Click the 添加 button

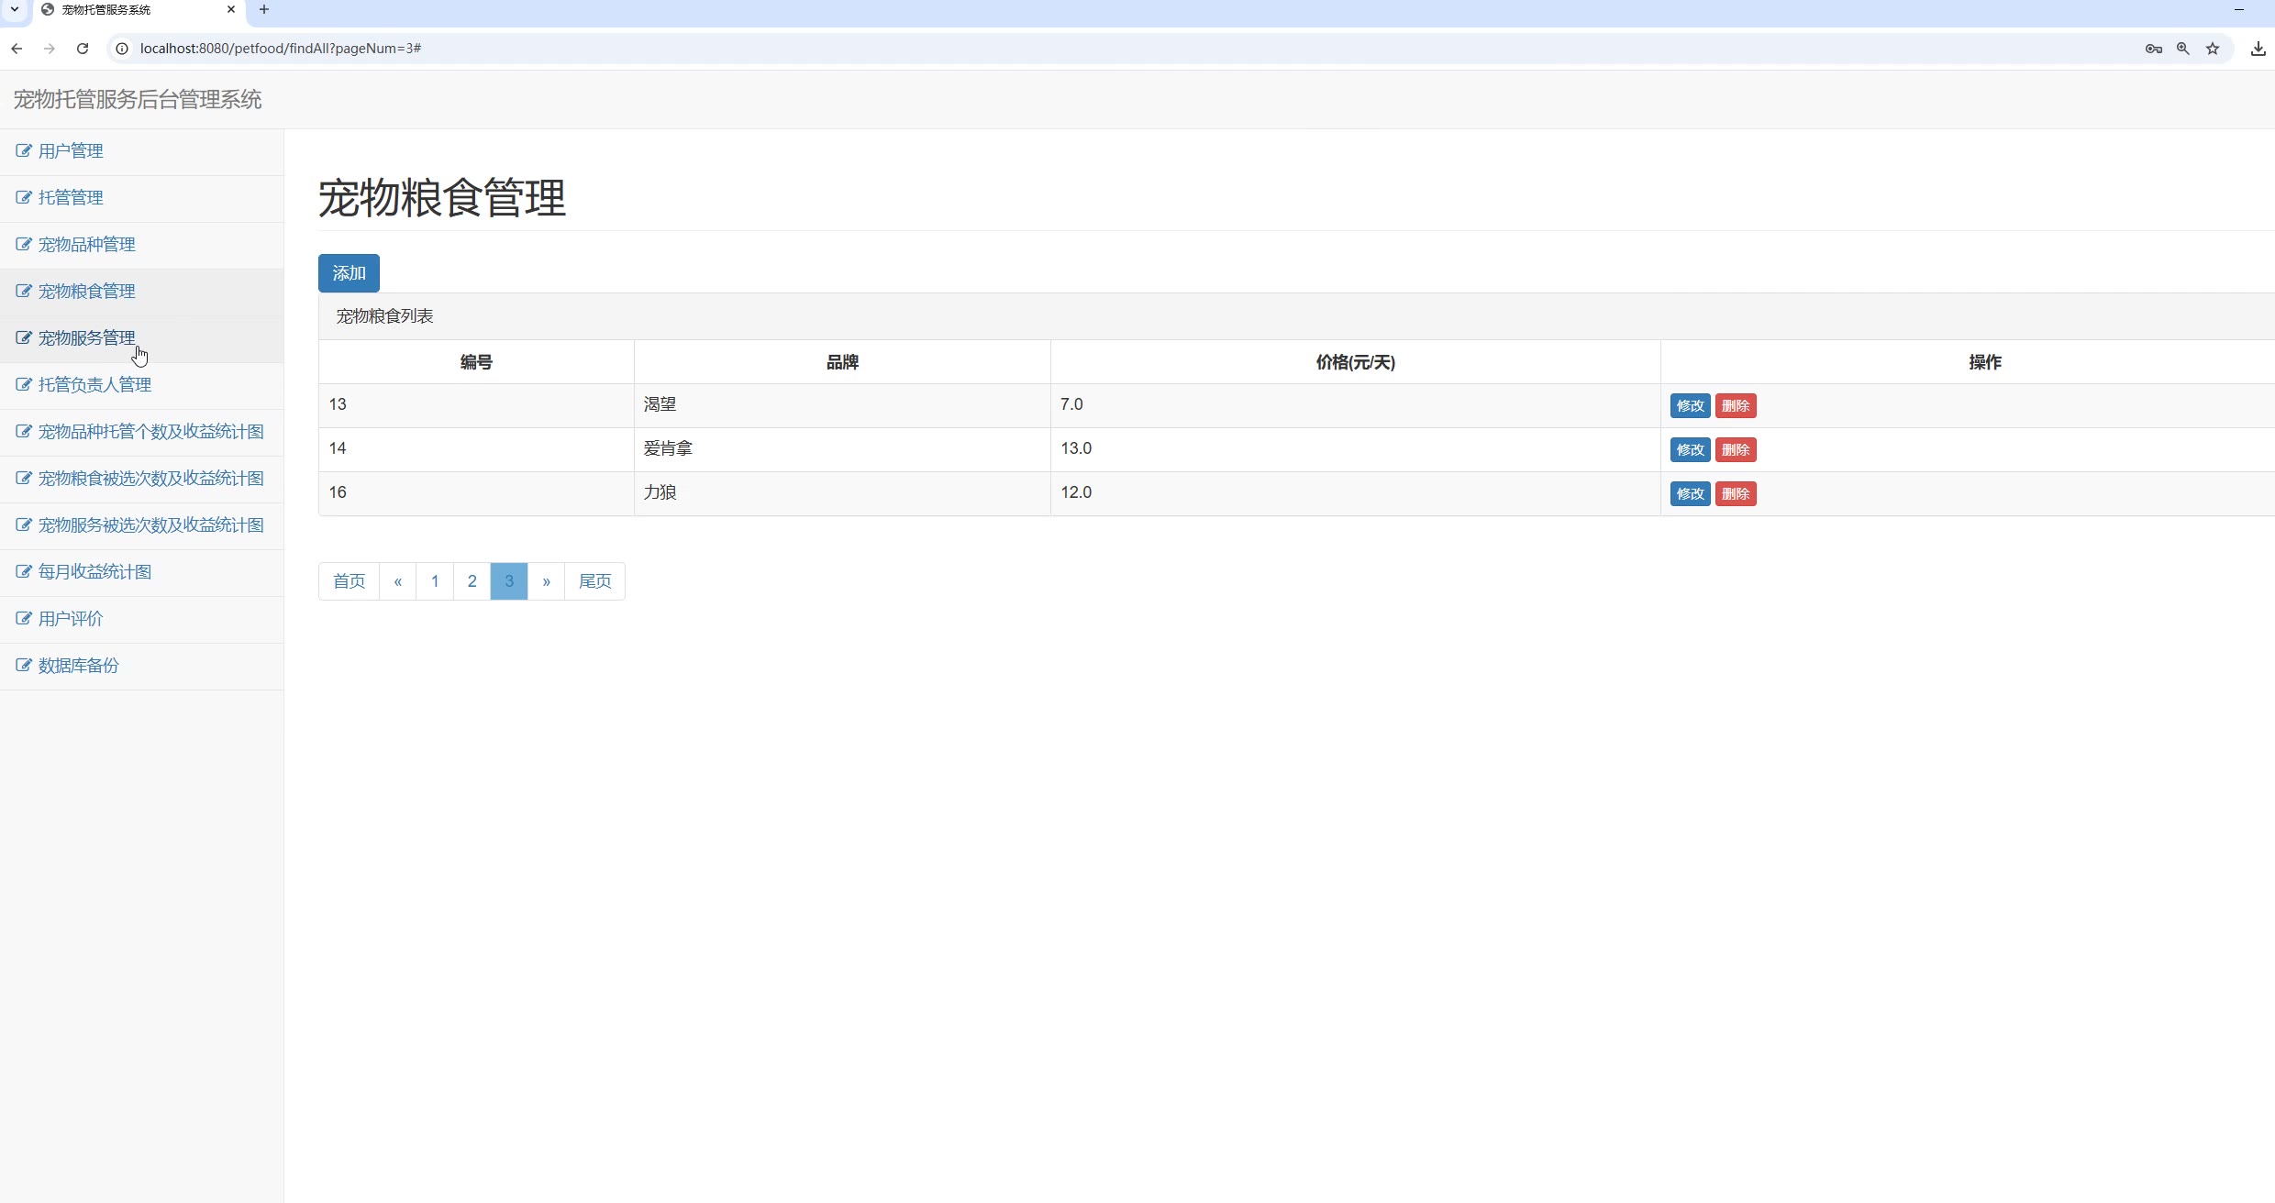349,273
